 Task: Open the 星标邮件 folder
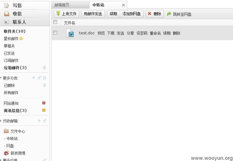click(x=11, y=39)
